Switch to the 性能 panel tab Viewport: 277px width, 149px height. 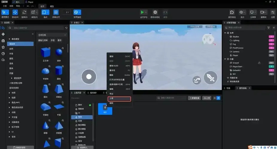[228, 88]
